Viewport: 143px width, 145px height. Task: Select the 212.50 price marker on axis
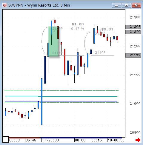click(133, 32)
